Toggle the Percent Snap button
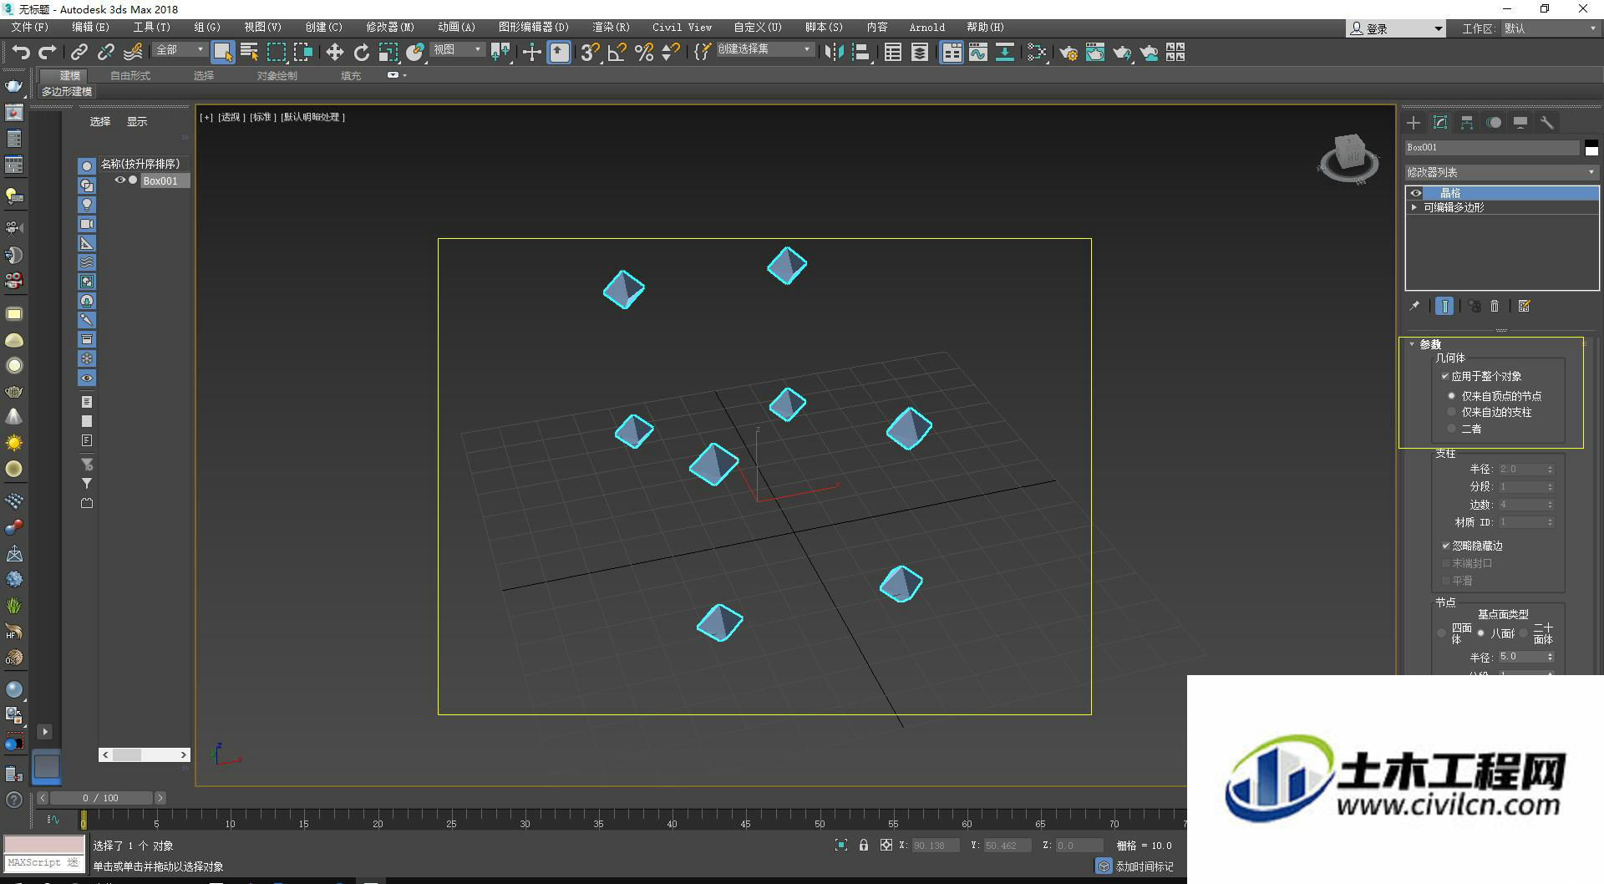The height and width of the screenshot is (884, 1604). (x=643, y=52)
